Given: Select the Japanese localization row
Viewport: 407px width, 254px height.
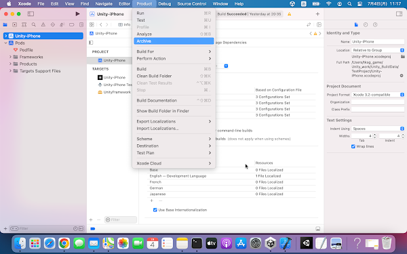Looking at the screenshot, I should [x=231, y=194].
